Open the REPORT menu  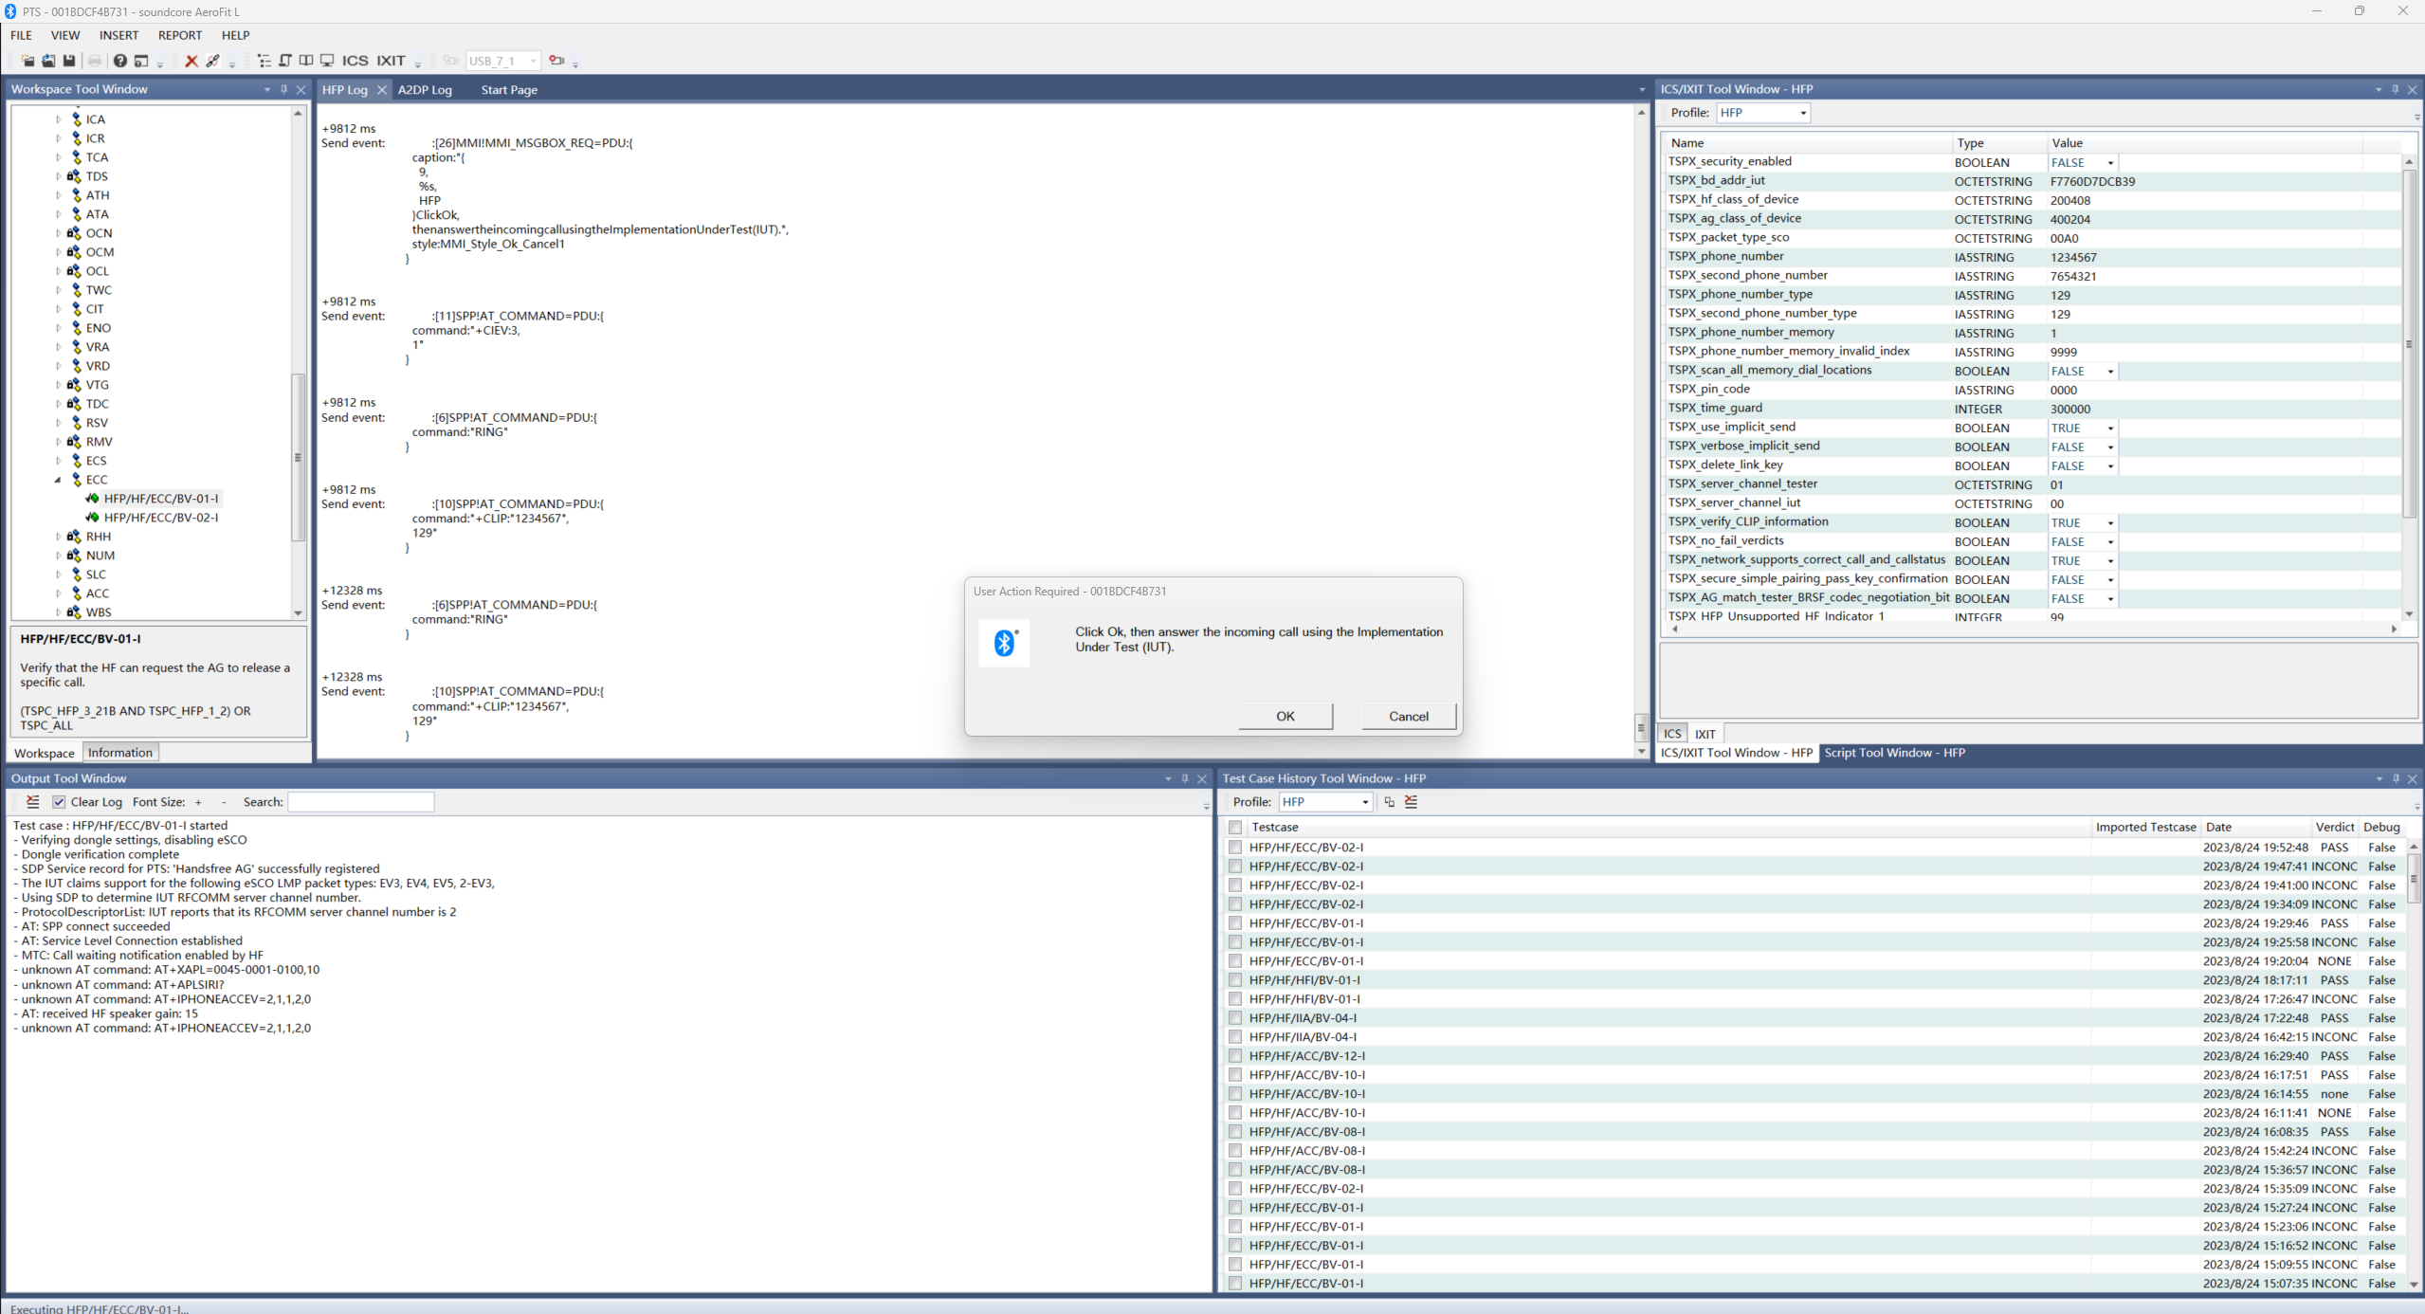pos(179,35)
